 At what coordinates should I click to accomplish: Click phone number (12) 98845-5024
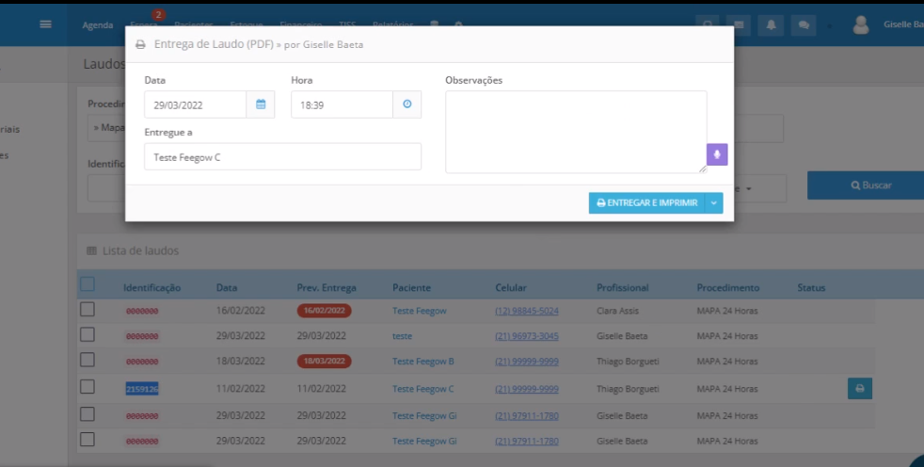(527, 311)
